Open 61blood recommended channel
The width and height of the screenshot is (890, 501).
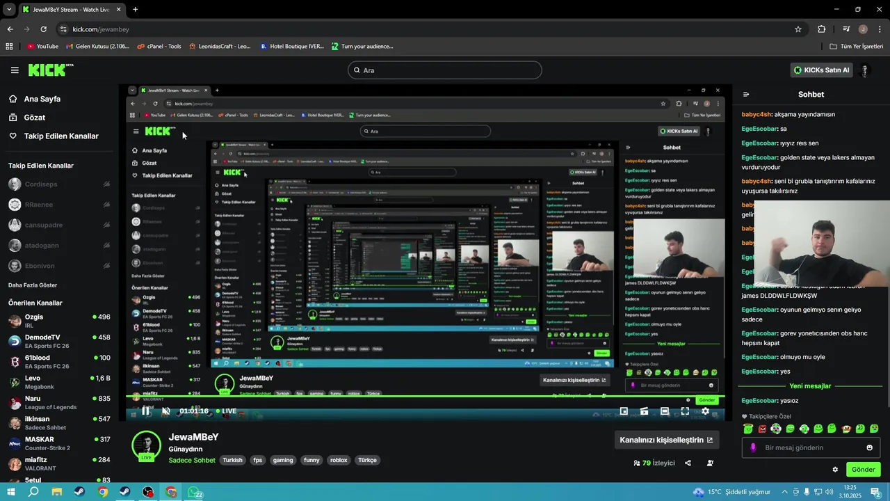click(x=59, y=362)
